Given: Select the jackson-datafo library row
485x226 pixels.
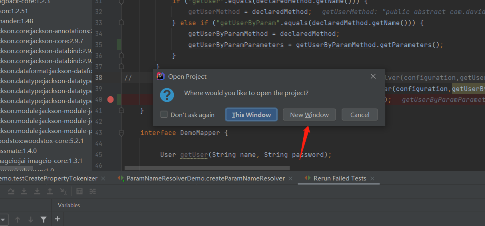Looking at the screenshot, I should coord(46,71).
